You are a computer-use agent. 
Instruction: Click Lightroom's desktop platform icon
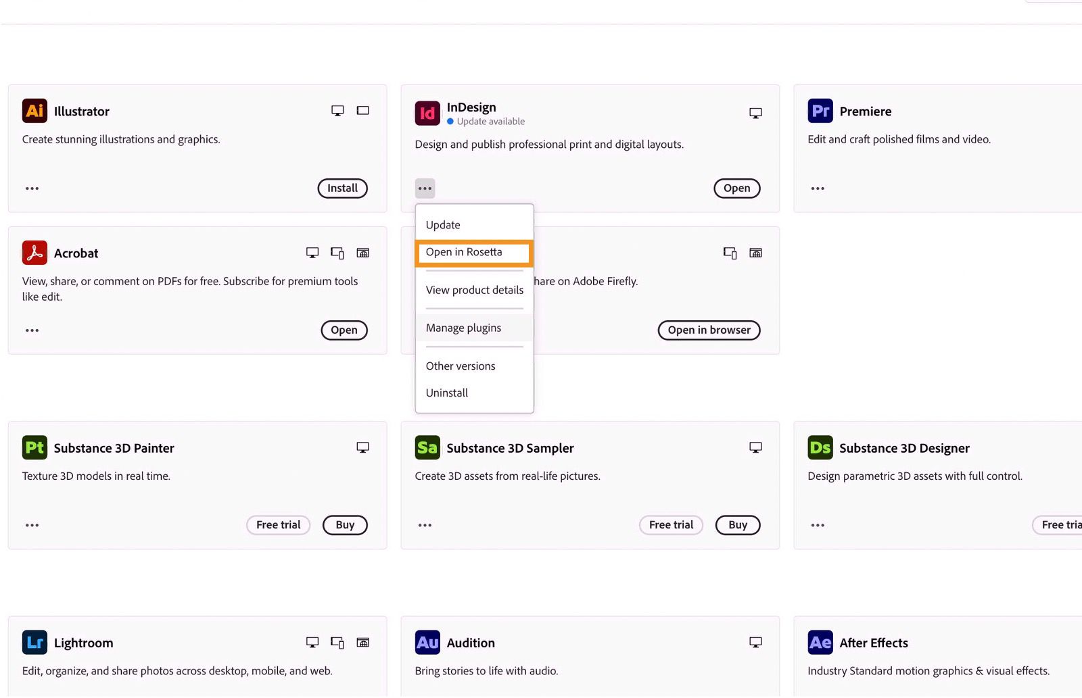312,643
